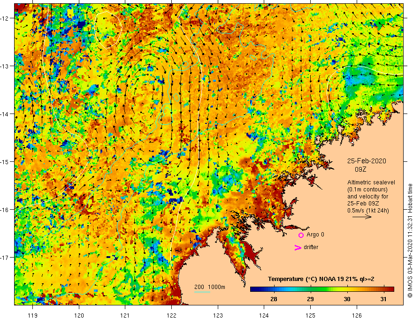Click the 30 value on the temperature scale
Screen dimensions: 413x319
tap(347, 299)
